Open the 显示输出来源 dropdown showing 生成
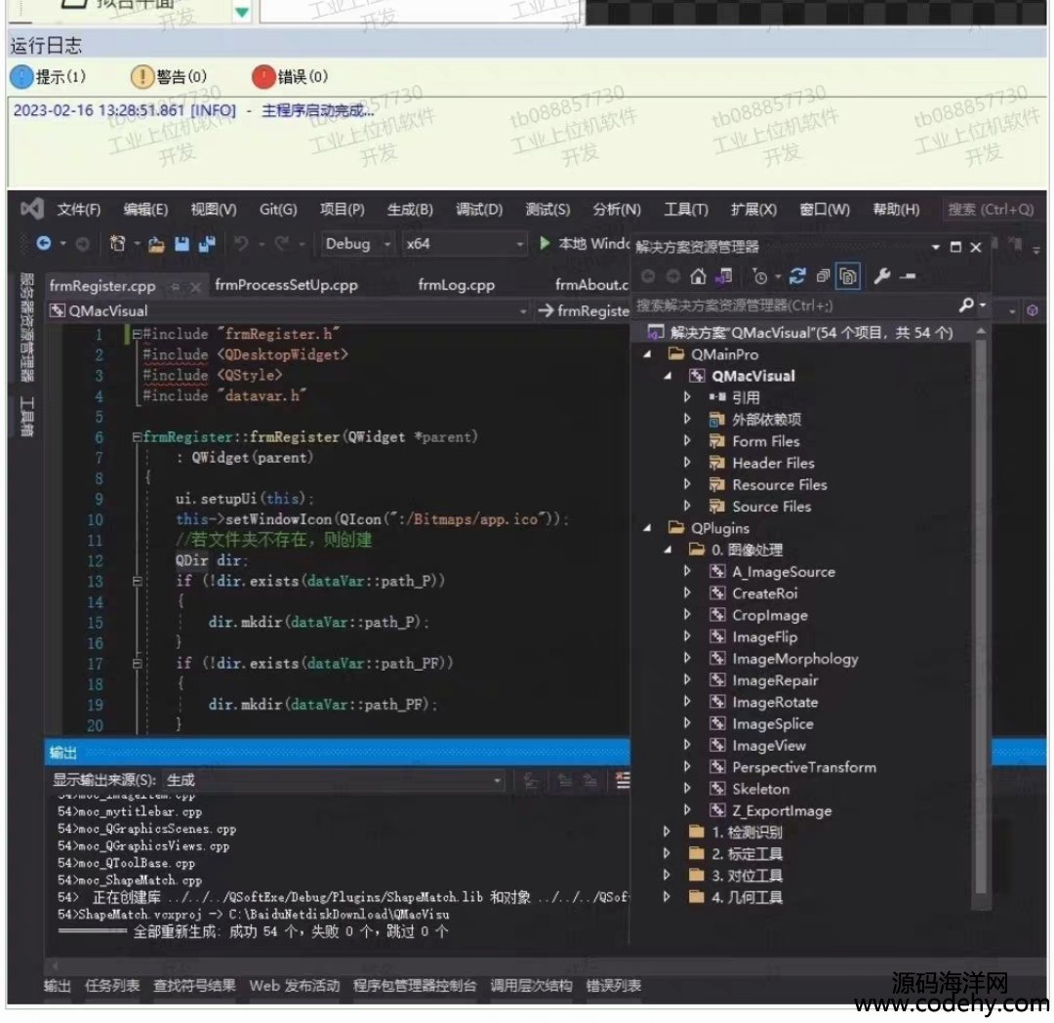Screen dimensions: 1054x1023 click(334, 780)
